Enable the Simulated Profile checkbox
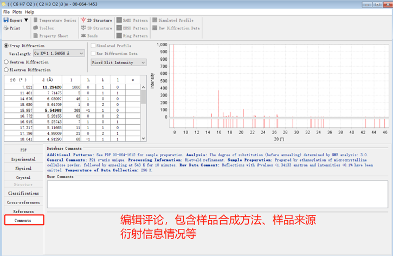This screenshot has width=393, height=256. coord(93,46)
